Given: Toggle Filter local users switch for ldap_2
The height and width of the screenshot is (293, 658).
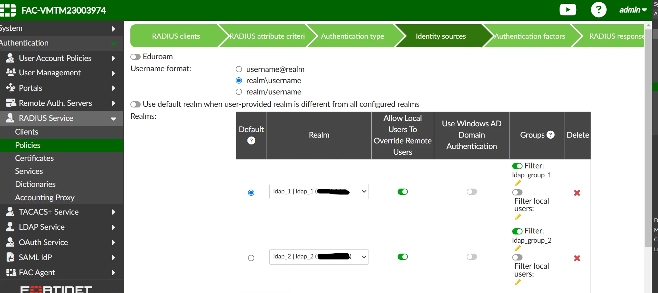Looking at the screenshot, I should 517,257.
